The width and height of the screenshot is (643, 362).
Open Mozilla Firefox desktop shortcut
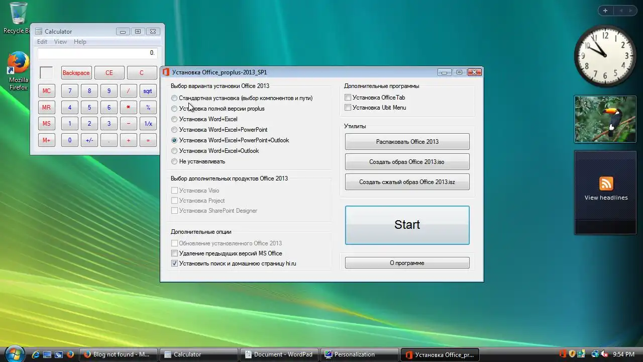[18, 70]
